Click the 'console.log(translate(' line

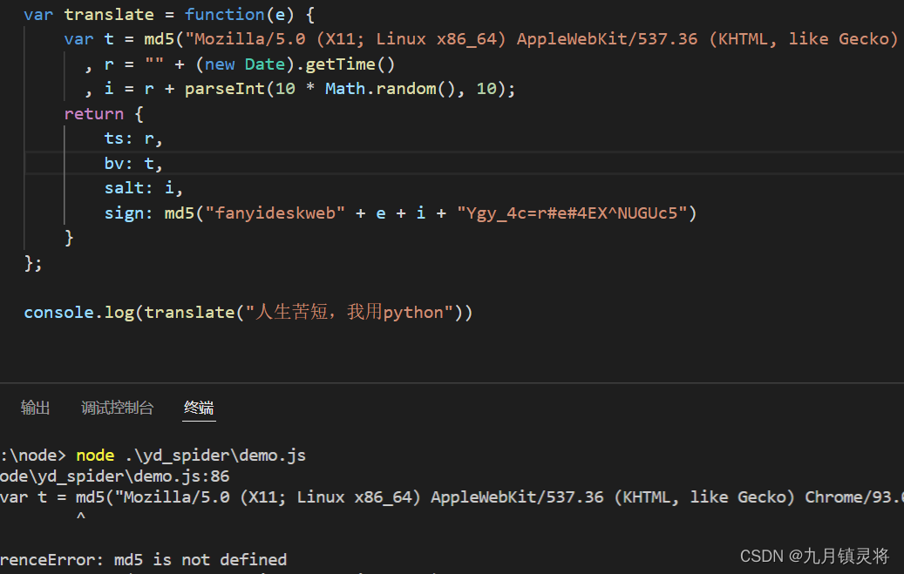click(248, 313)
